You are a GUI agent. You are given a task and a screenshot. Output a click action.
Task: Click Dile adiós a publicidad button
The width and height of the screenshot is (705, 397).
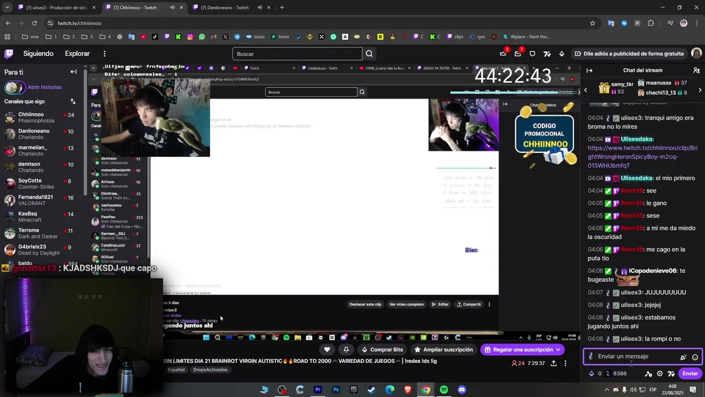(629, 53)
